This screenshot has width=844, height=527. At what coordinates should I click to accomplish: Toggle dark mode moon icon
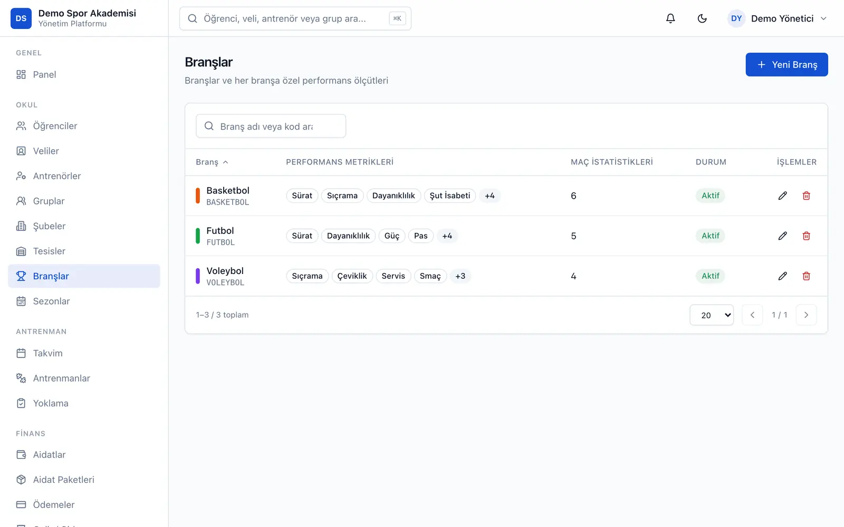pos(702,18)
